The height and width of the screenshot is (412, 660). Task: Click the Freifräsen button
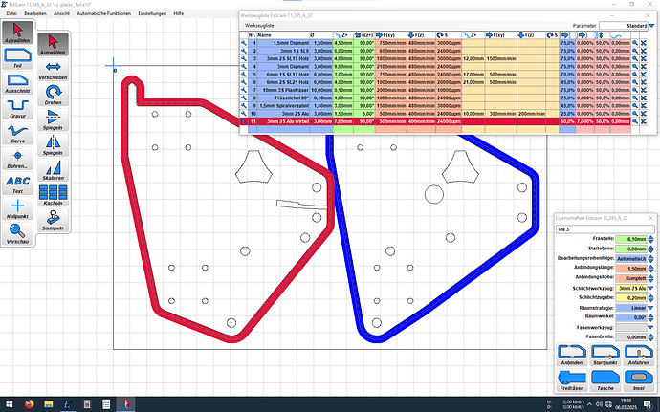pyautogui.click(x=572, y=380)
